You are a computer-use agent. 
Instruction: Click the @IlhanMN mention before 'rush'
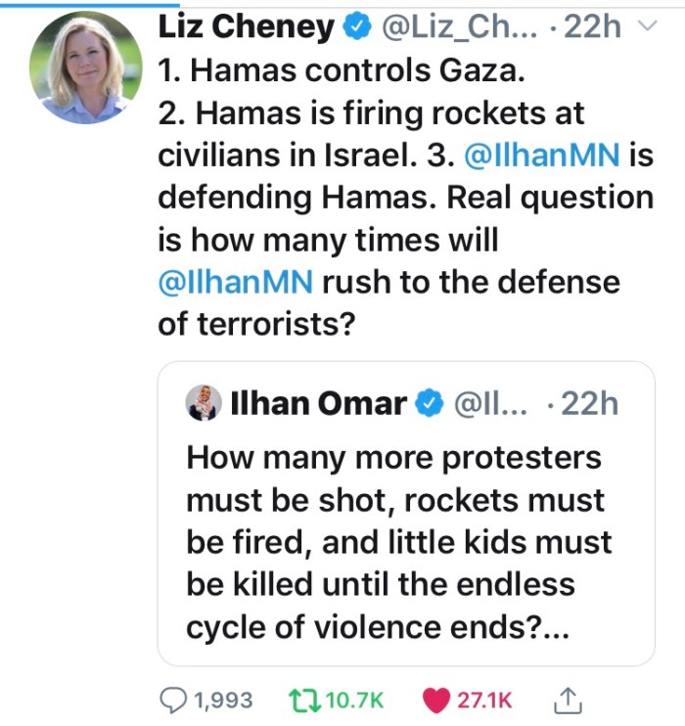coord(235,283)
